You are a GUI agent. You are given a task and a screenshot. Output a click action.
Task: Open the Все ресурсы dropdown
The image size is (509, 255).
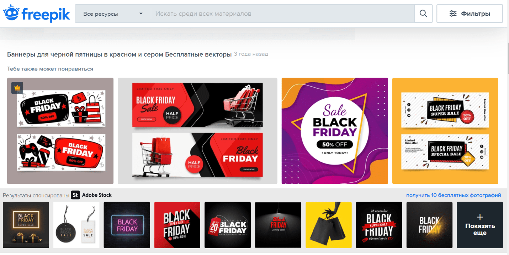coord(113,14)
